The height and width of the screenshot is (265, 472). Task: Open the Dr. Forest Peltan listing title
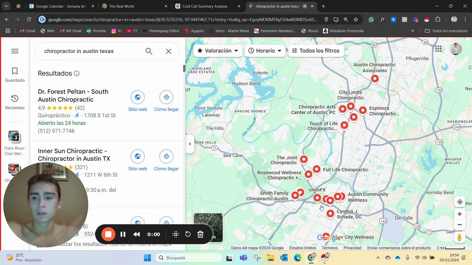pyautogui.click(x=73, y=96)
